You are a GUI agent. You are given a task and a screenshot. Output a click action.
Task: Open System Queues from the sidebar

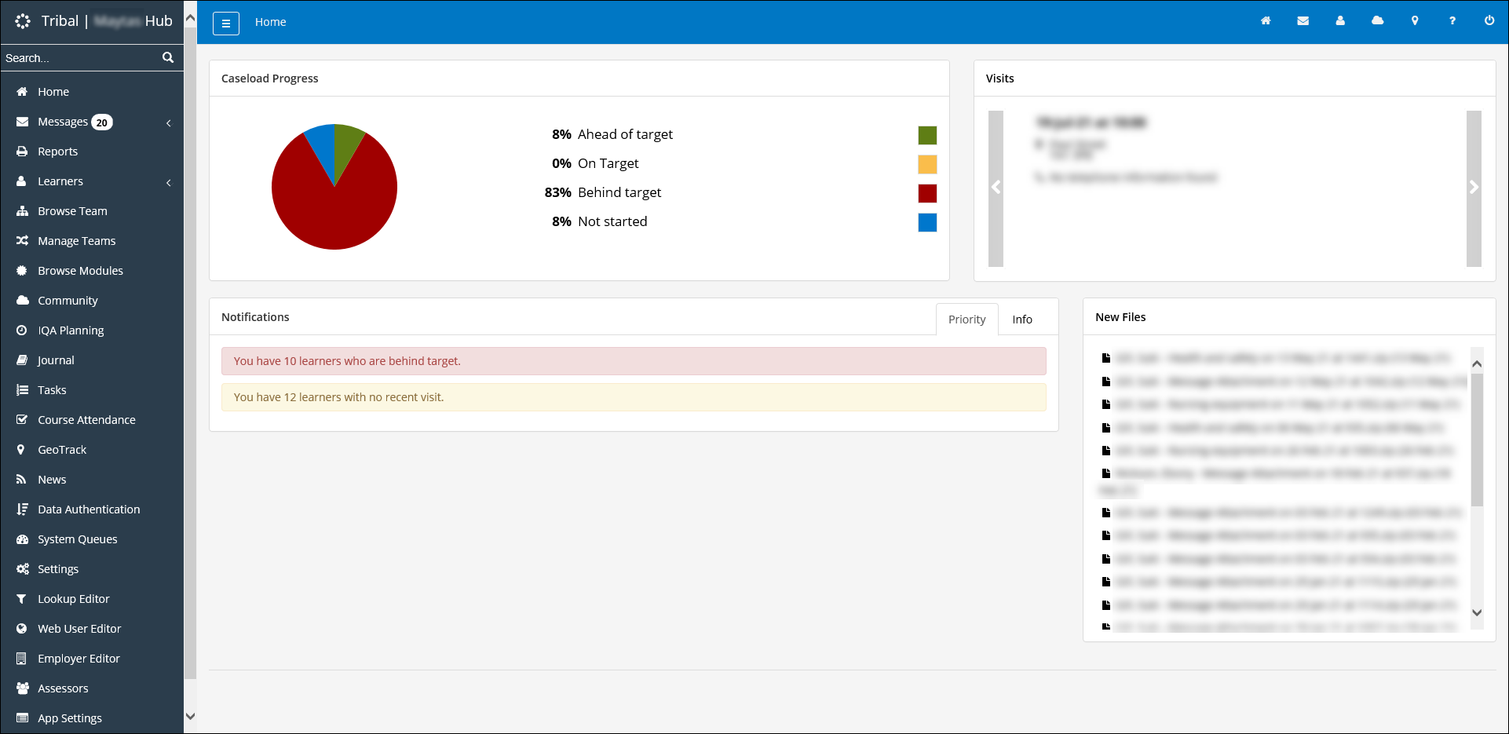[x=78, y=539]
